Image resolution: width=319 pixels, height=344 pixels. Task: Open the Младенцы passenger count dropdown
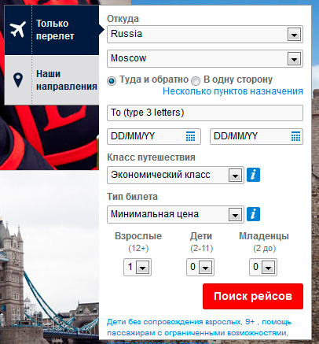263,268
